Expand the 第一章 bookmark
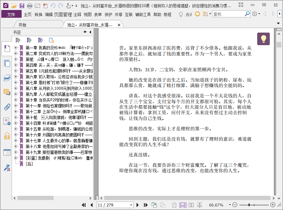This screenshot has height=210, width=283. click(16, 48)
